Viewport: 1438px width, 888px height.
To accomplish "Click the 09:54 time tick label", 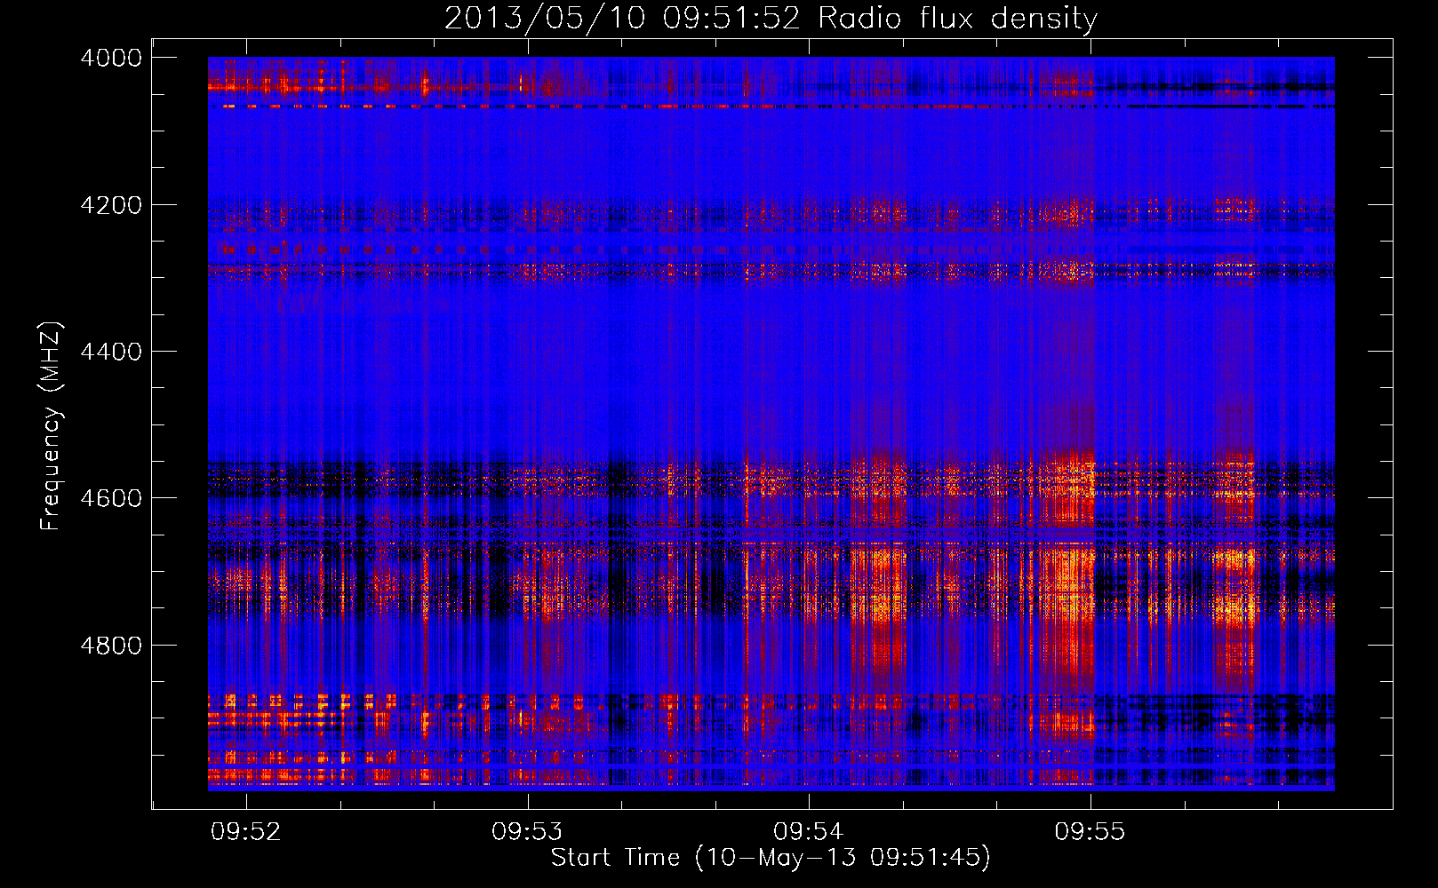I will [809, 831].
